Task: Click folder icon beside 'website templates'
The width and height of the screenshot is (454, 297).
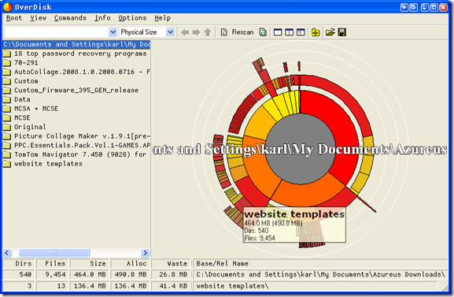Action: [7, 164]
